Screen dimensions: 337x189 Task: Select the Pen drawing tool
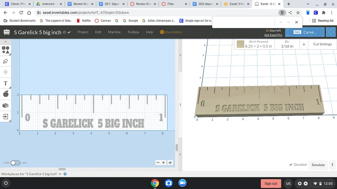(x=6, y=61)
